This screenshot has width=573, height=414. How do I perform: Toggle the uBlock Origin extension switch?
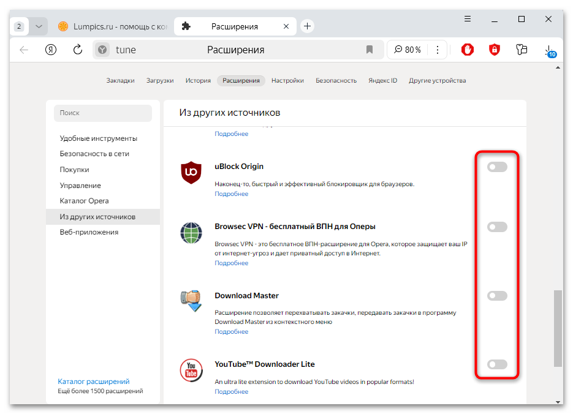(497, 167)
